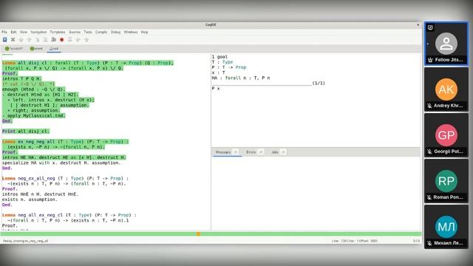This screenshot has height=266, width=473.
Task: Click the screen-share icon atop Fellow Jits... tile
Action: [430, 27]
